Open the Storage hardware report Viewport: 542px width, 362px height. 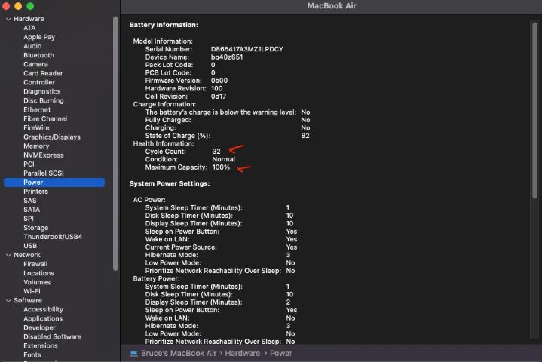pos(36,228)
